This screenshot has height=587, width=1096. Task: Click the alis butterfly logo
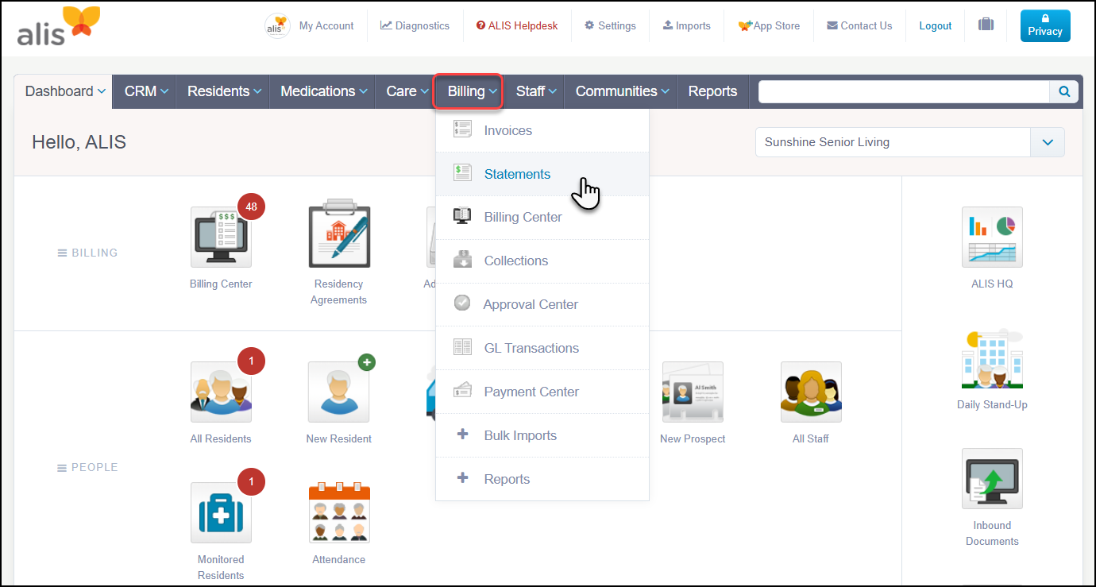[x=59, y=25]
